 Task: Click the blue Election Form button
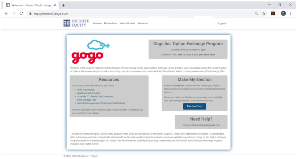coord(194,106)
